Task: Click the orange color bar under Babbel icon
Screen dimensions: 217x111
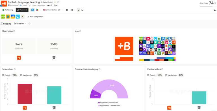Action: 124,59
